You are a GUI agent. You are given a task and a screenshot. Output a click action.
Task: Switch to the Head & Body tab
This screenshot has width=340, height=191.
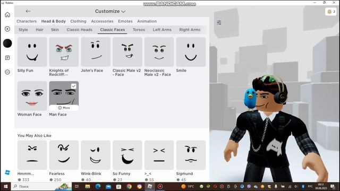[53, 21]
